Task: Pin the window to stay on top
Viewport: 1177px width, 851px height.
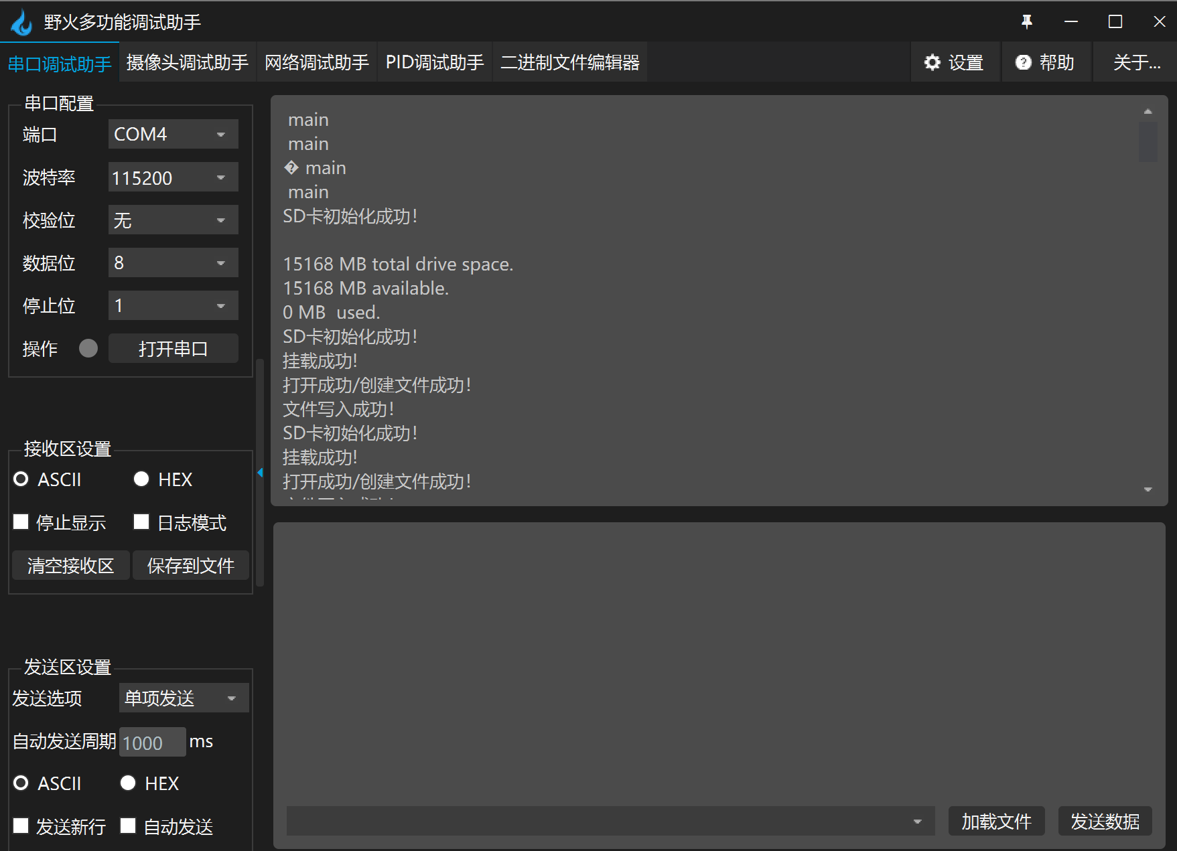Action: (1027, 21)
